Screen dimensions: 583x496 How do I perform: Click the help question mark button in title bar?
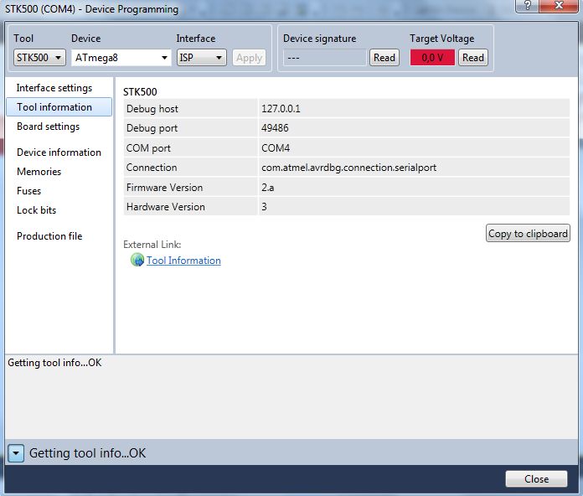tap(527, 6)
